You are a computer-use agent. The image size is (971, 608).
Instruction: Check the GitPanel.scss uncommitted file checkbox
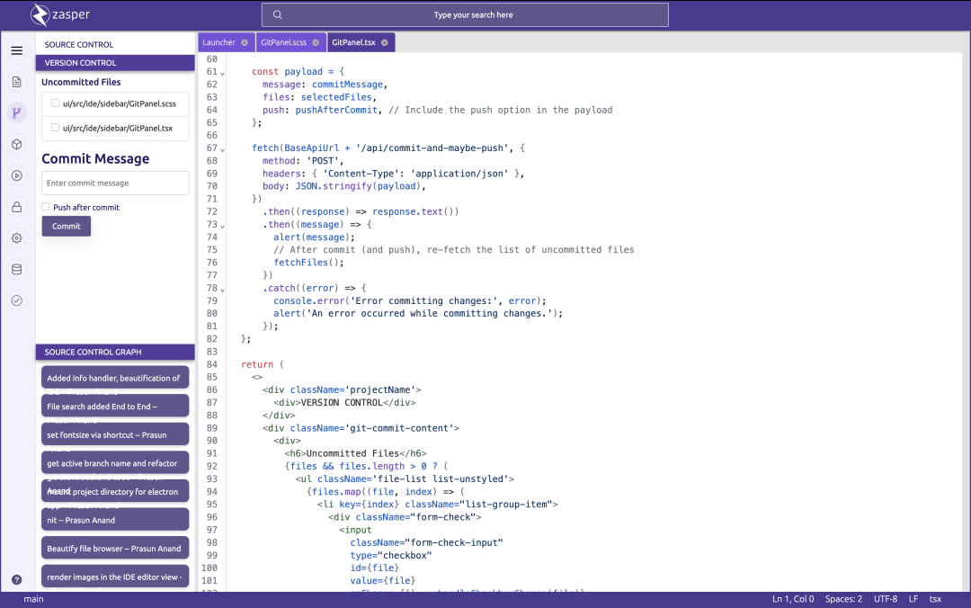coord(56,103)
